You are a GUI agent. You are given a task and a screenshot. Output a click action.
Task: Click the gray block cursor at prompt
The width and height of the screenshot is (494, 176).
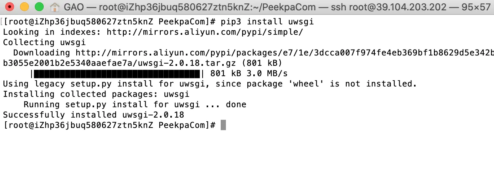[223, 125]
